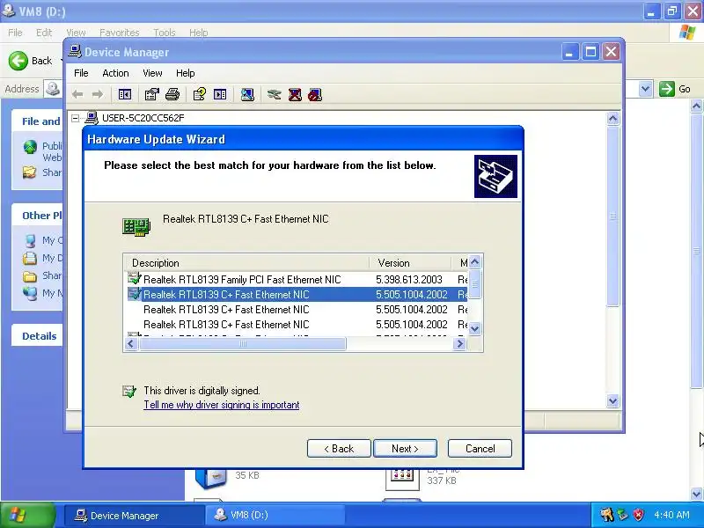The image size is (704, 528).
Task: Select the highlighted RTL8139 C+ driver row
Action: tap(297, 295)
